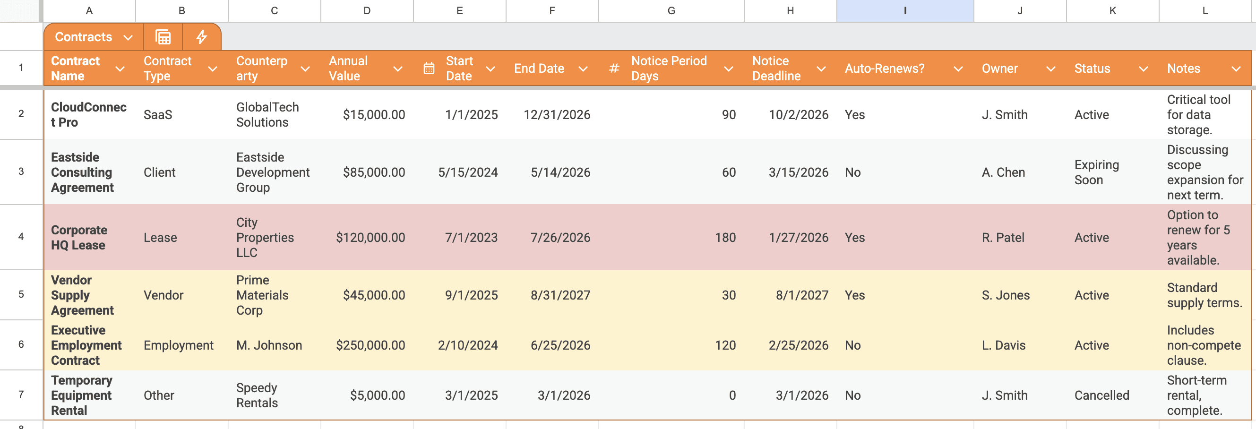The height and width of the screenshot is (429, 1256).
Task: Click the 'Temporary Equipment Rental' cell
Action: pyautogui.click(x=89, y=395)
